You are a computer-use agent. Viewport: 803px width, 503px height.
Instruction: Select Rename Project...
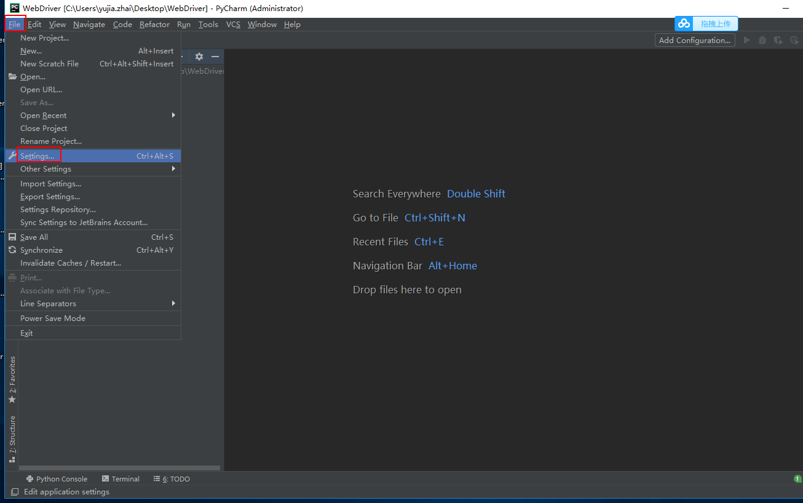[x=93, y=141]
